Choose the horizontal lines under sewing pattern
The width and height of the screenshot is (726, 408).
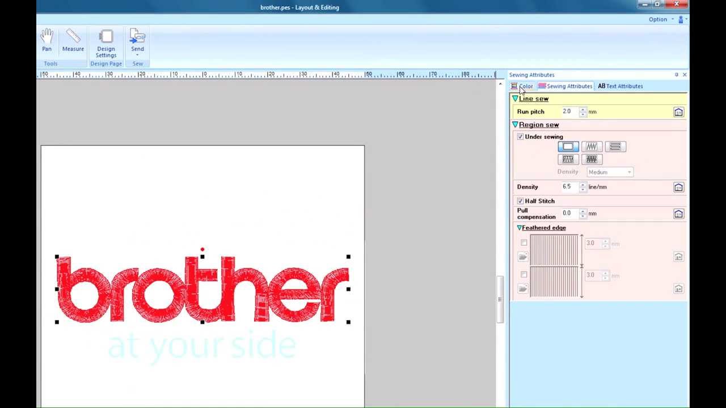[x=615, y=147]
